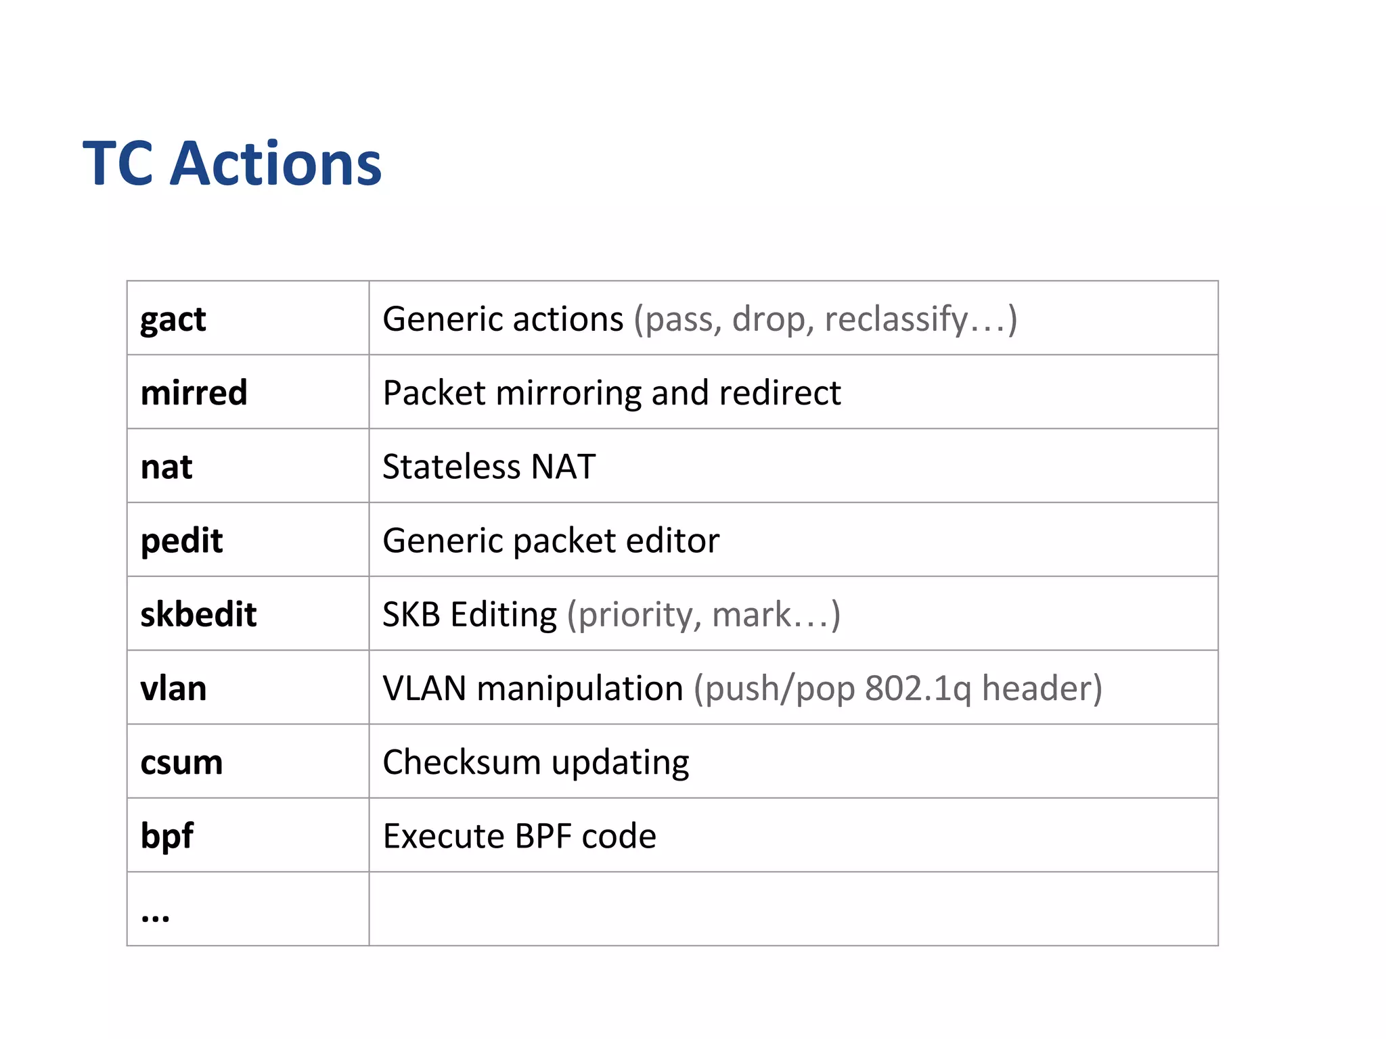Select the "Generic actions" description text
The image size is (1386, 1039).
pyautogui.click(x=503, y=319)
